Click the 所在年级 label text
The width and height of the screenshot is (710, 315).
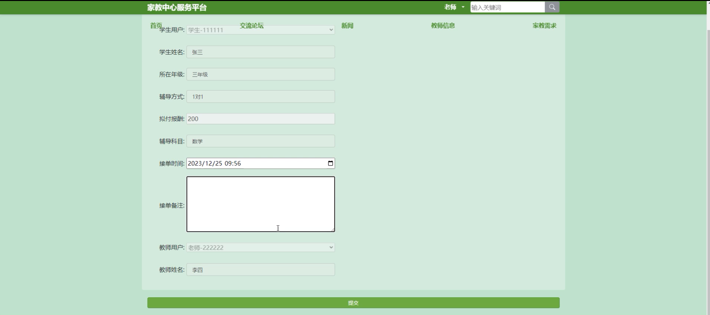click(172, 74)
